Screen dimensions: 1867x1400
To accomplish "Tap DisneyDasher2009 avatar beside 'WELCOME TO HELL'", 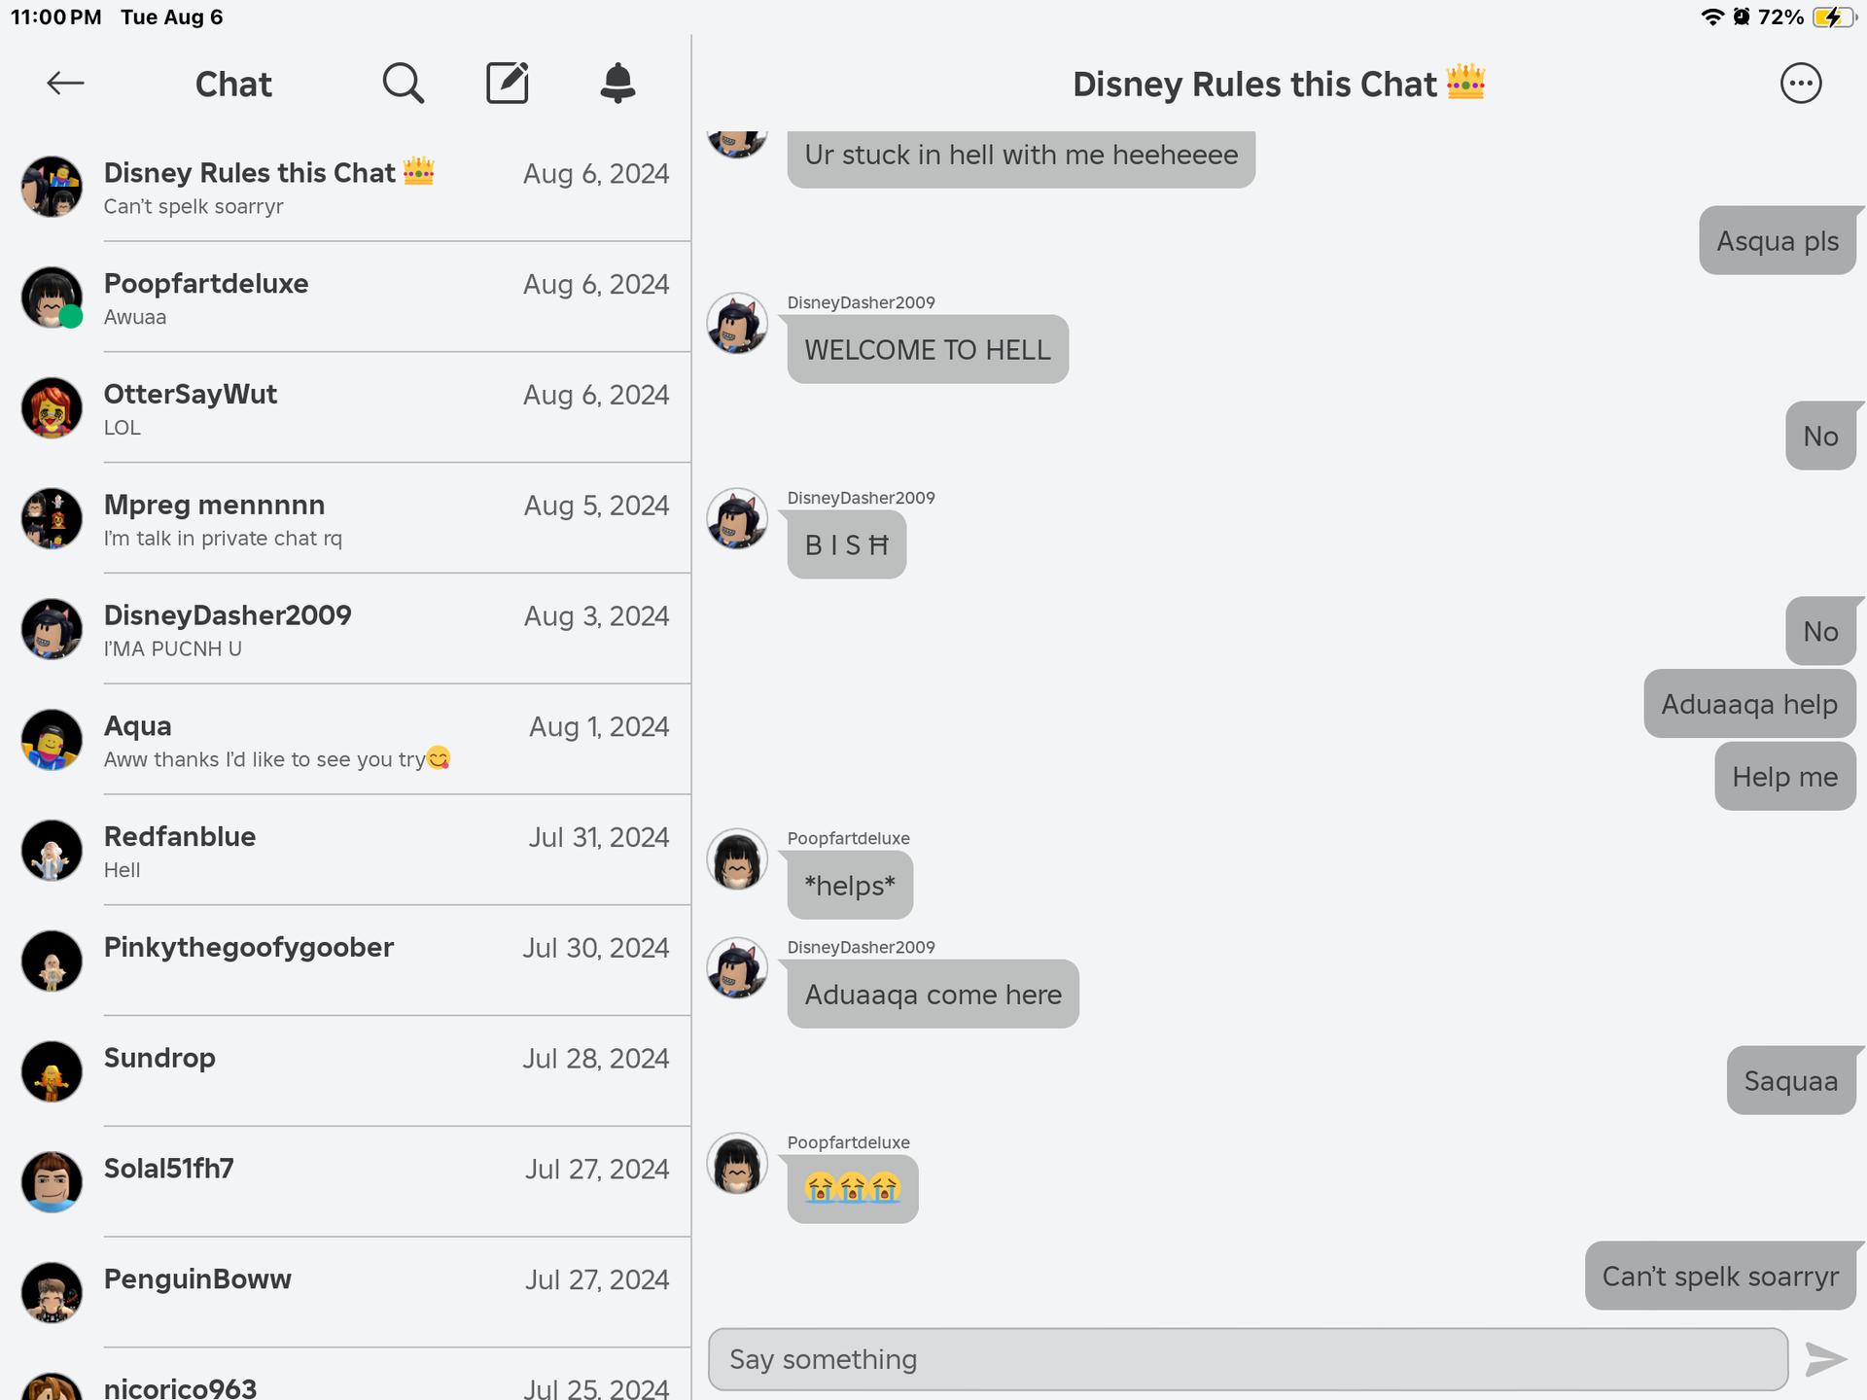I will (737, 324).
